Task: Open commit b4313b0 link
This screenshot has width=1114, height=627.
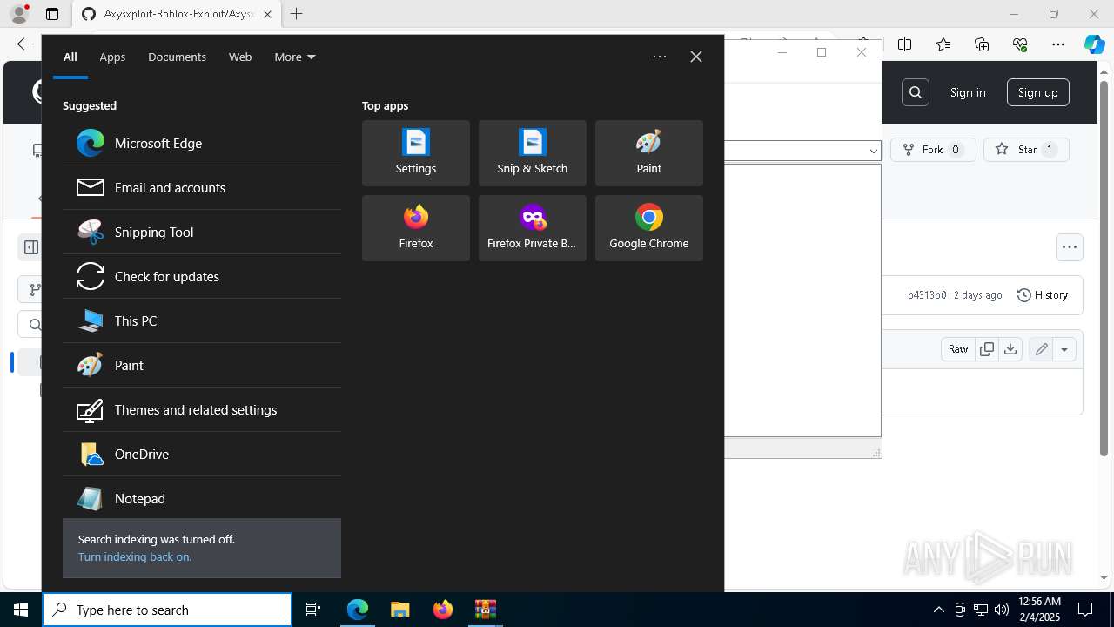Action: click(x=927, y=295)
